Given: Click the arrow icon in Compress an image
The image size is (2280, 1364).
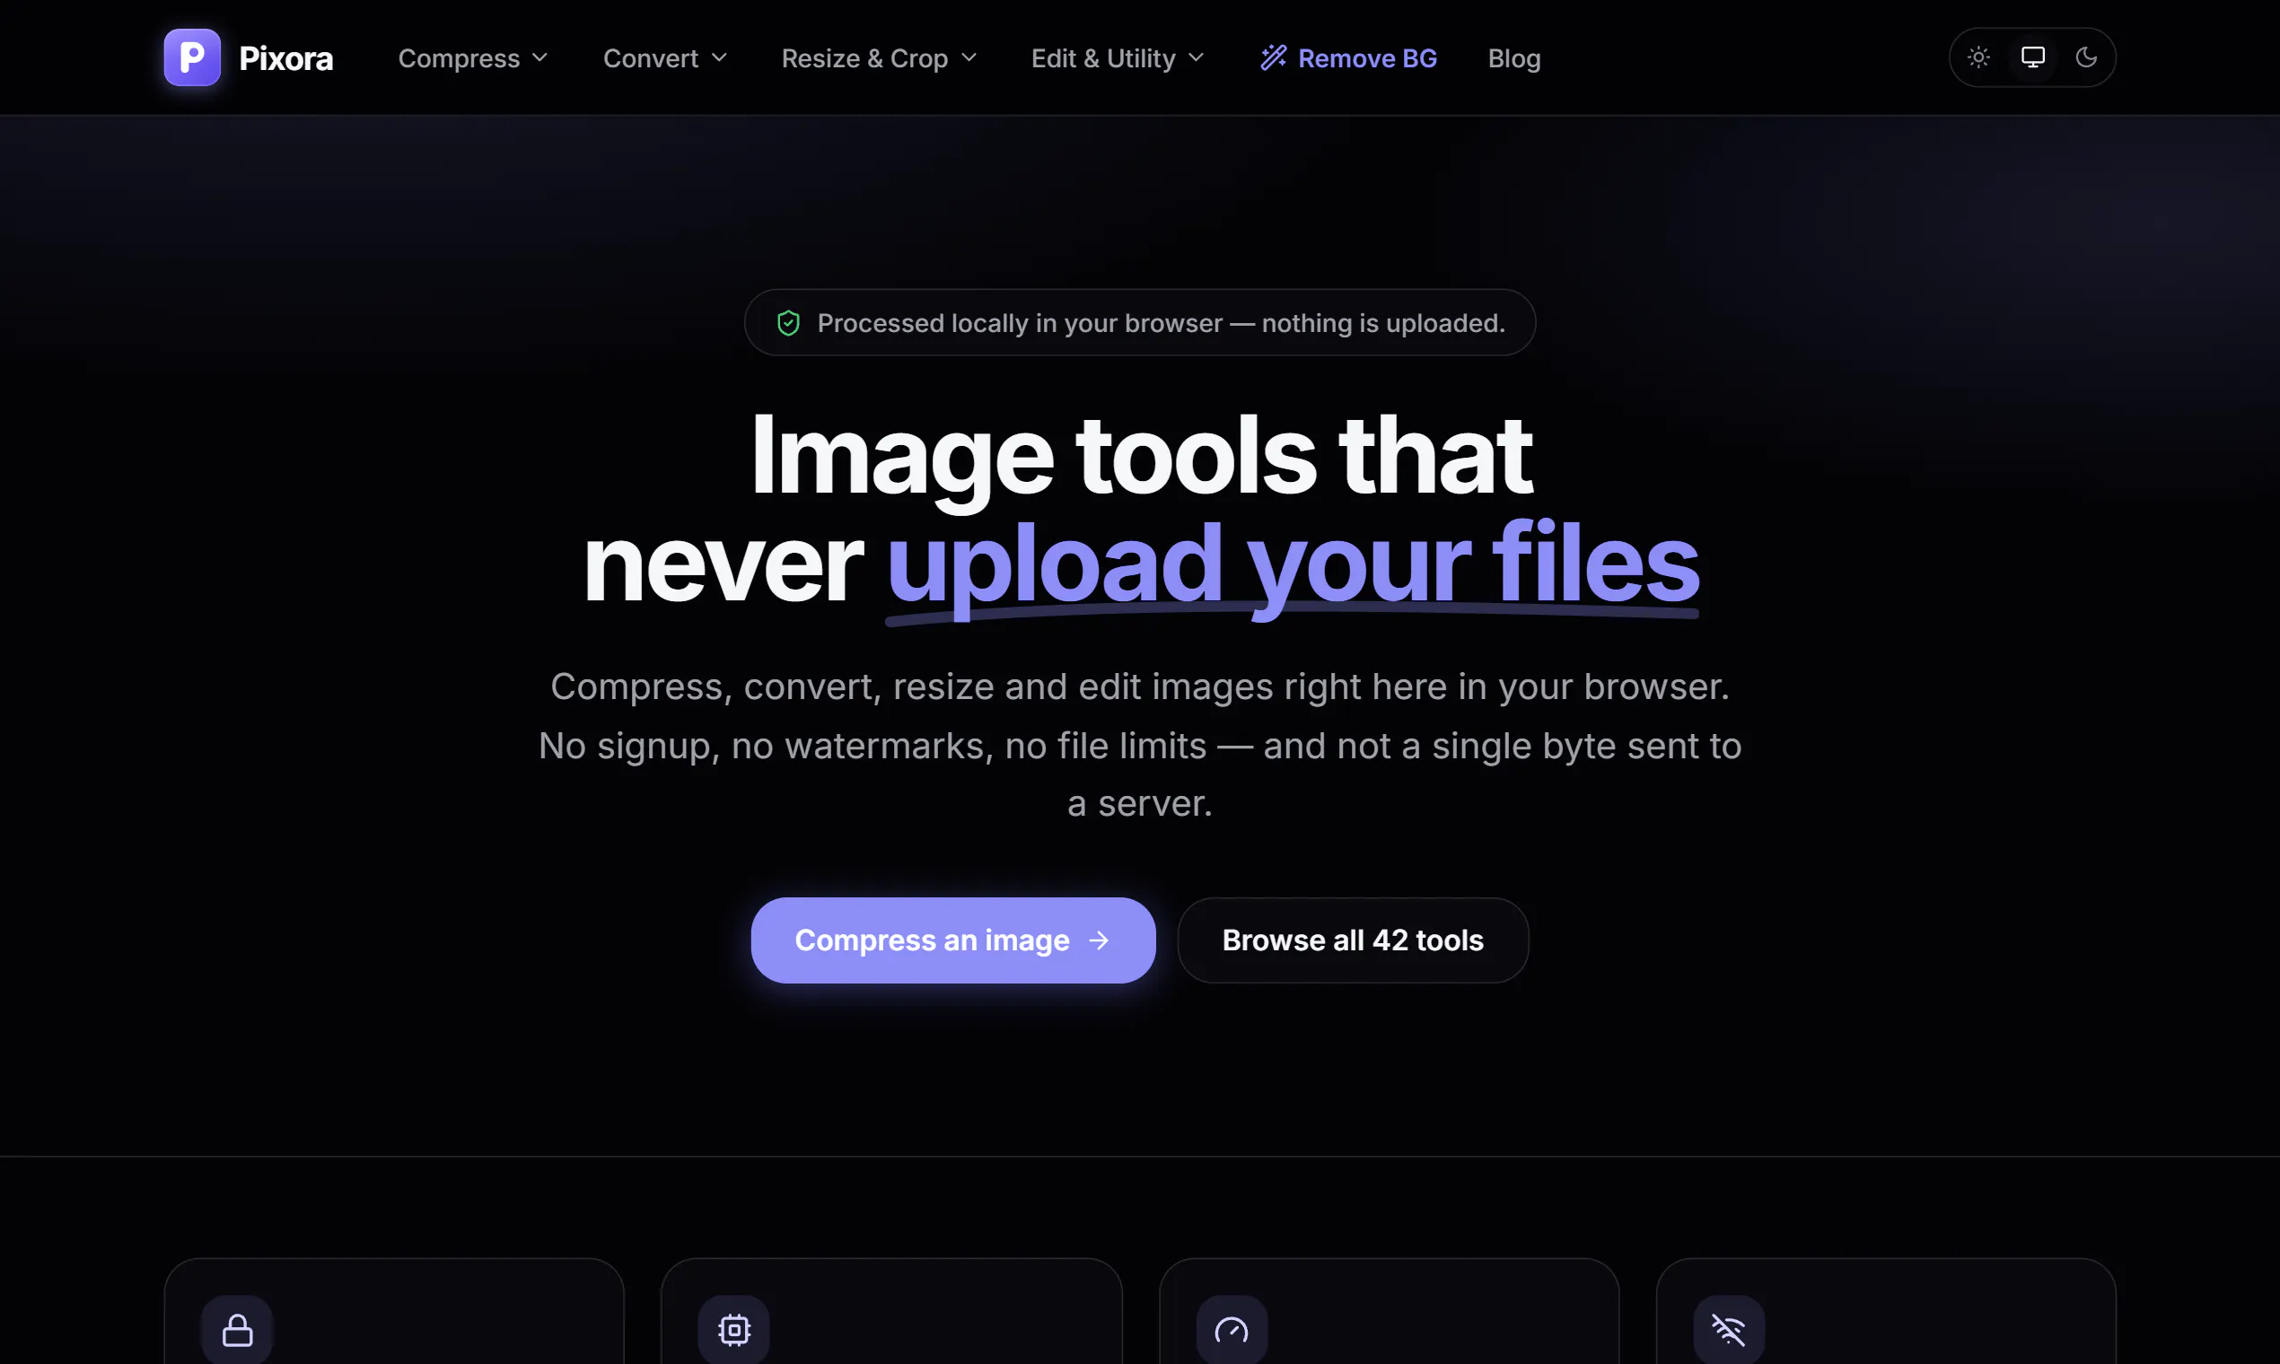Looking at the screenshot, I should coord(1099,940).
